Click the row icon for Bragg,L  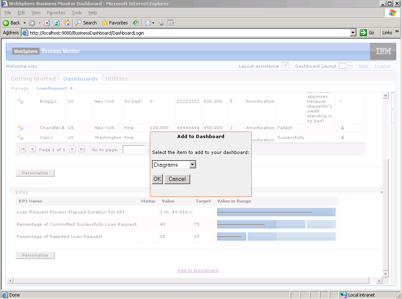(x=20, y=101)
